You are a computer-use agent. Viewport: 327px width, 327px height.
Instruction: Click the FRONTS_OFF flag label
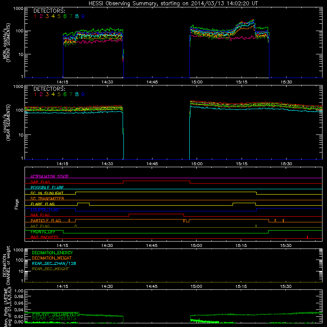[43, 232]
